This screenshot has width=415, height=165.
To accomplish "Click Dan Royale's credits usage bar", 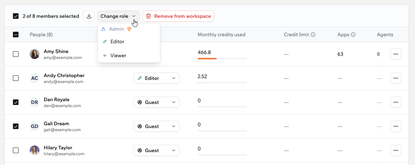I will 222,106.
